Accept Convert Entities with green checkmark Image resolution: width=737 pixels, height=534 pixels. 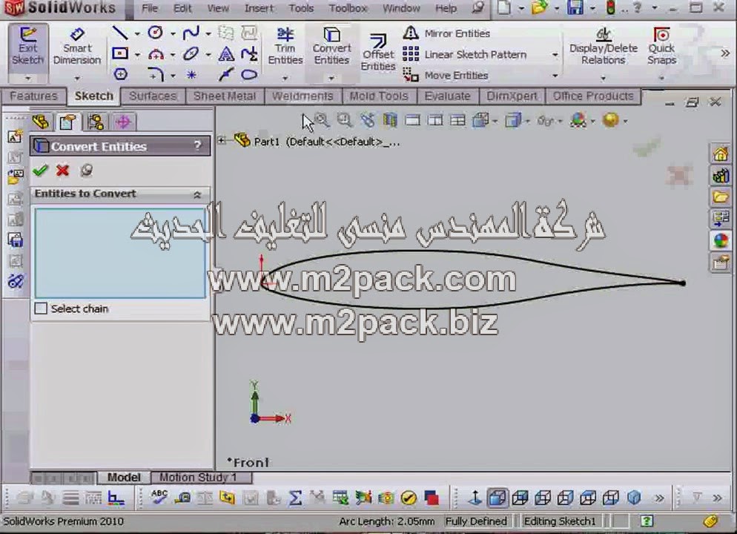click(41, 170)
